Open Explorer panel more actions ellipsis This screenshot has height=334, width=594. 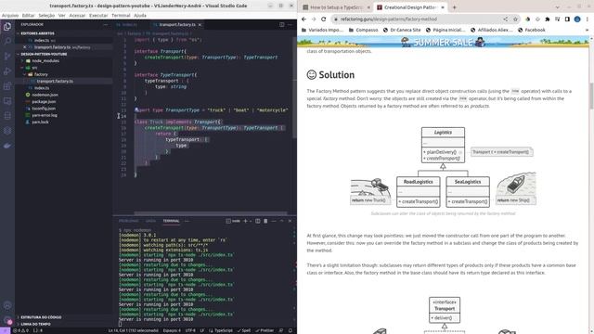pyautogui.click(x=106, y=25)
